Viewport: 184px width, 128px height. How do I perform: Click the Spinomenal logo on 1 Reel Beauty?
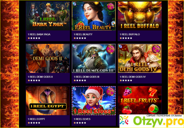(x=74, y=4)
